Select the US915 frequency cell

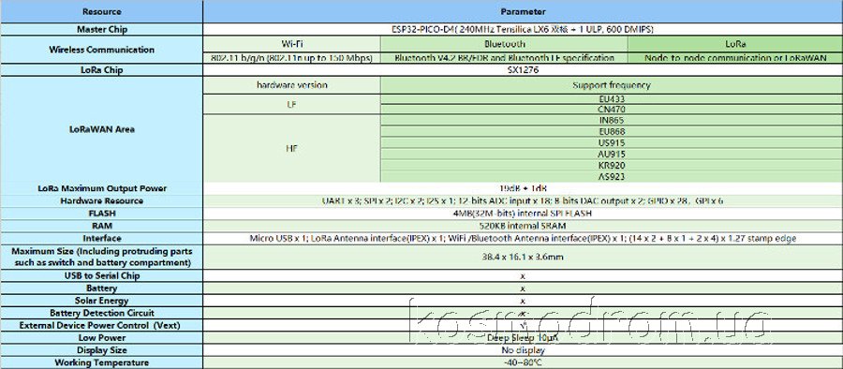click(612, 143)
